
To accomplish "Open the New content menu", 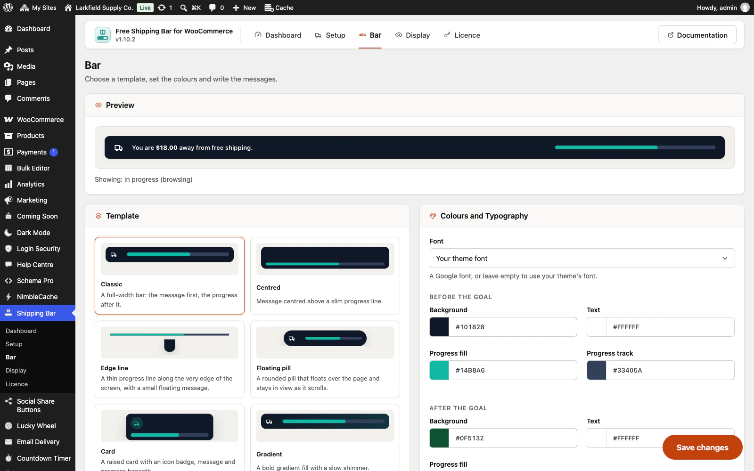I will (244, 8).
